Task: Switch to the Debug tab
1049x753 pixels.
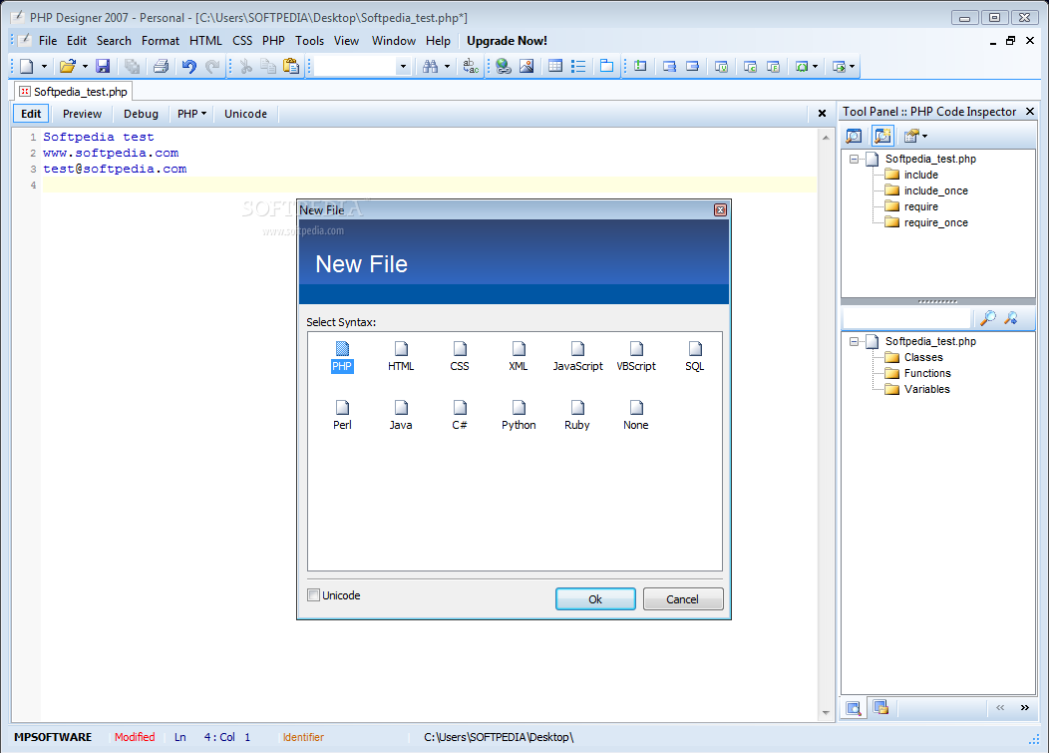Action: pos(141,114)
